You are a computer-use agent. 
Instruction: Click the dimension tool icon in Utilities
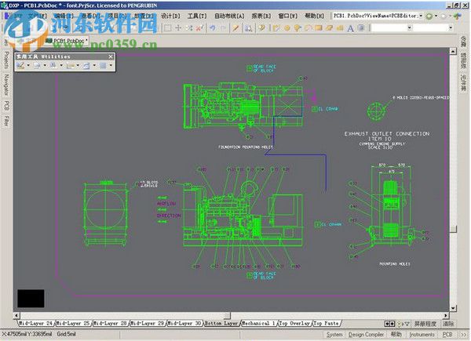click(x=71, y=66)
